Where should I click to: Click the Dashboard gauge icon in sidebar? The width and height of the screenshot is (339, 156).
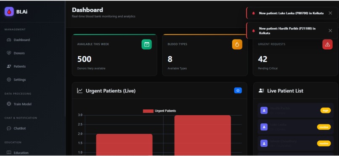(9, 40)
